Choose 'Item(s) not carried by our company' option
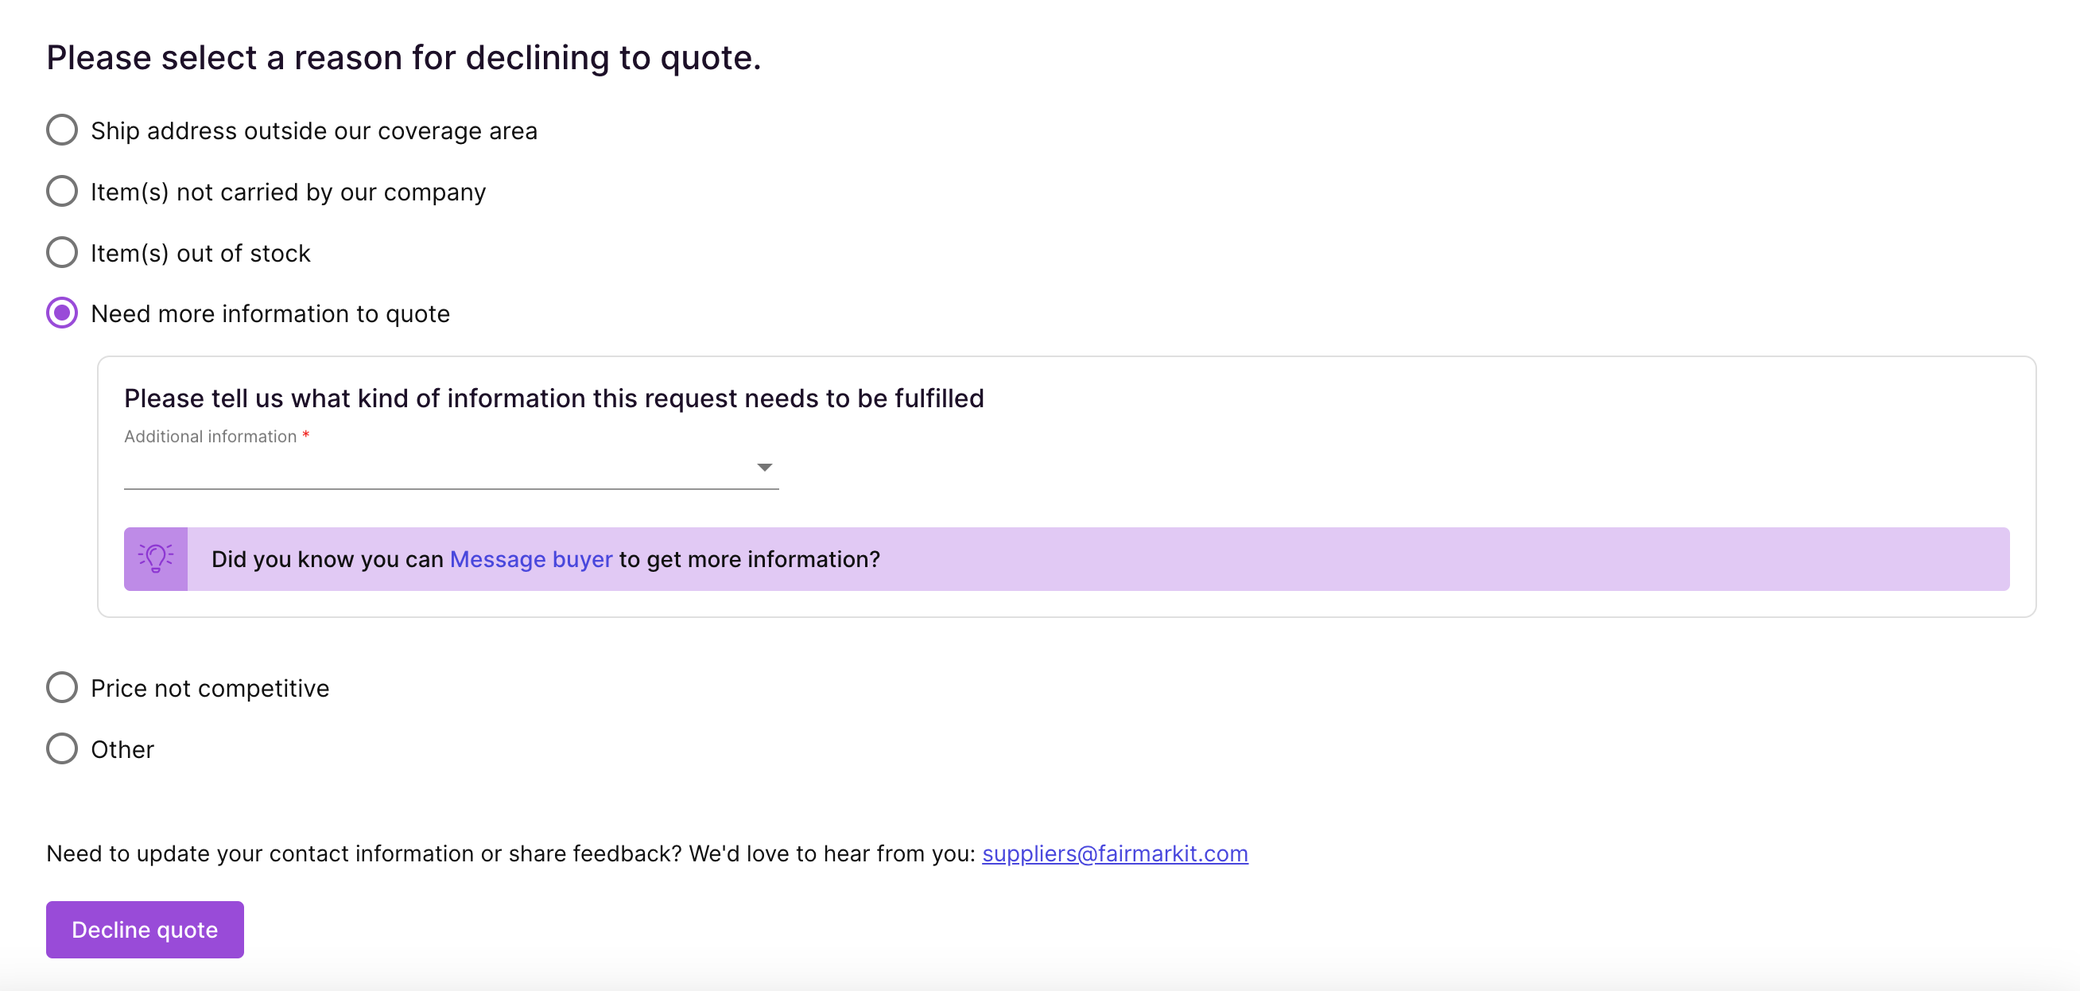The width and height of the screenshot is (2080, 991). pyautogui.click(x=62, y=192)
